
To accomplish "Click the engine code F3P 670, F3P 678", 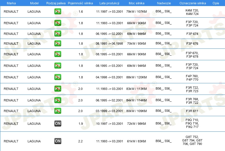I will [192, 55].
